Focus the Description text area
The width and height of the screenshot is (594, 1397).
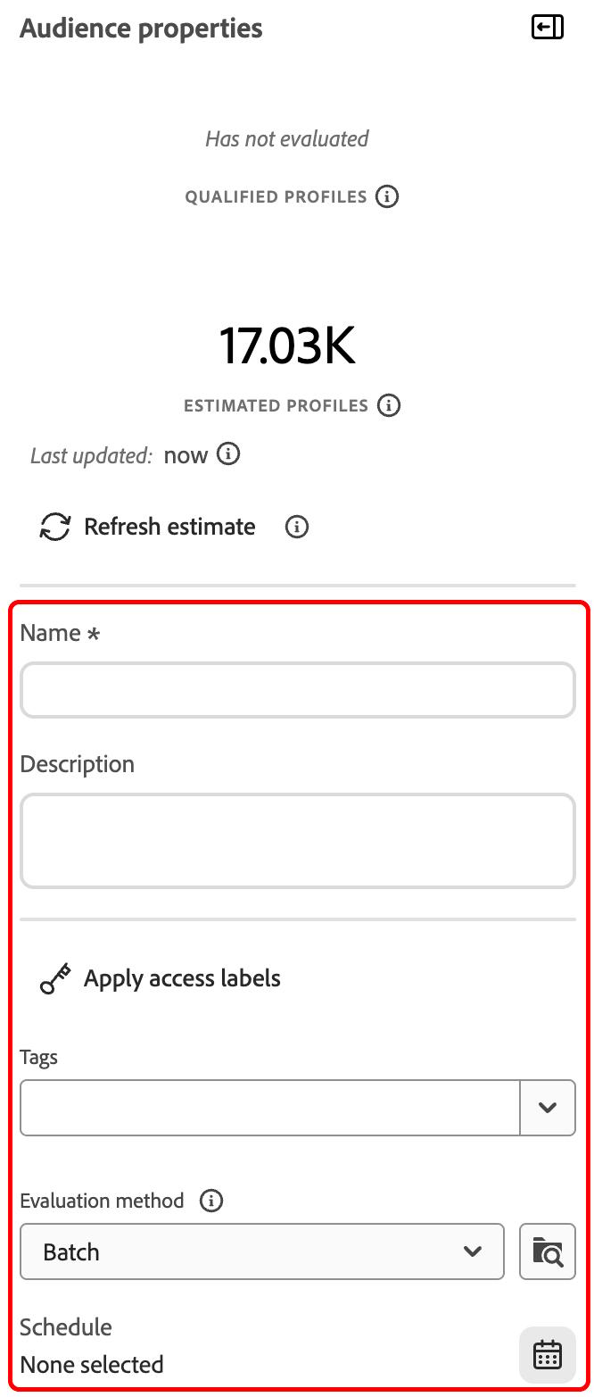click(x=298, y=841)
